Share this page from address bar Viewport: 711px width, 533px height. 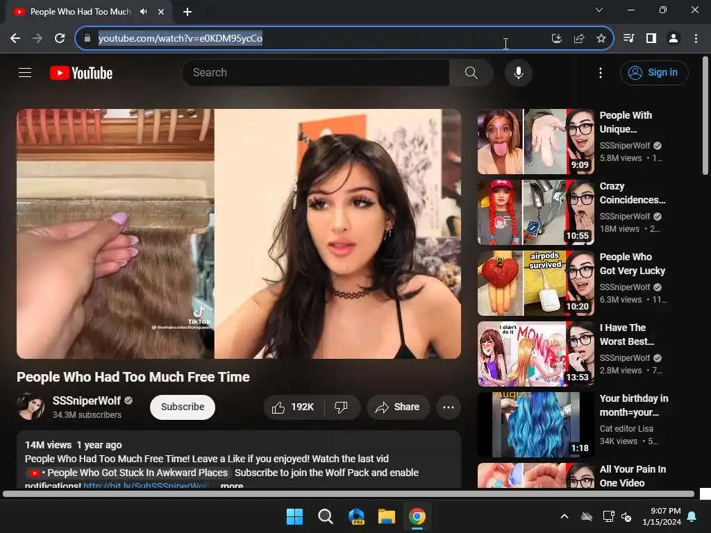click(x=579, y=39)
